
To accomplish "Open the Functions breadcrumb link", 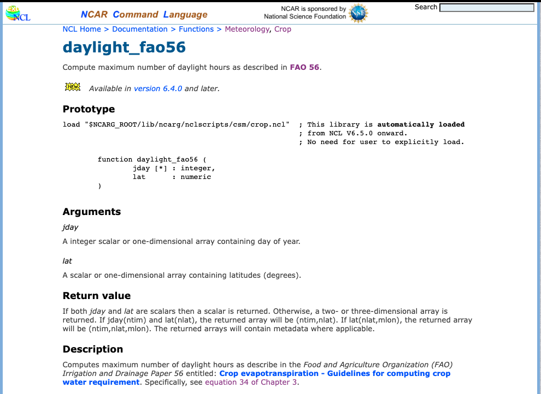I will [196, 29].
